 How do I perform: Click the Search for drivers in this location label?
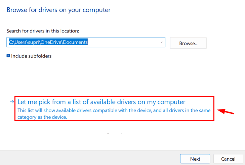click(43, 31)
